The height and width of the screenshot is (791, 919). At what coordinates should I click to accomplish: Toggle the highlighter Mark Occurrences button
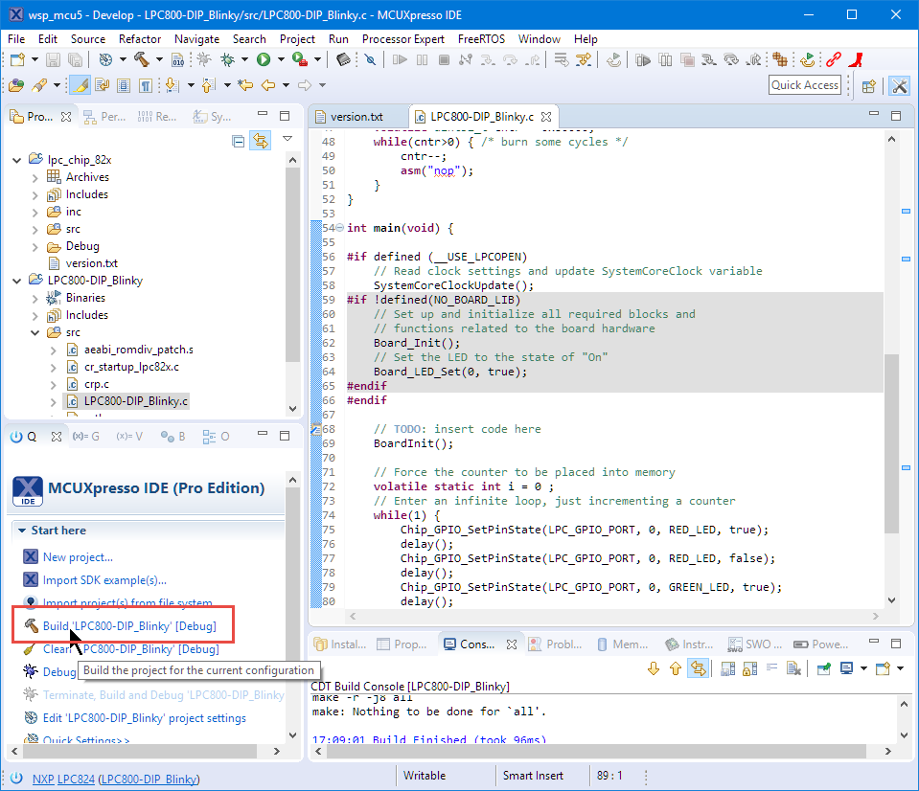(80, 85)
